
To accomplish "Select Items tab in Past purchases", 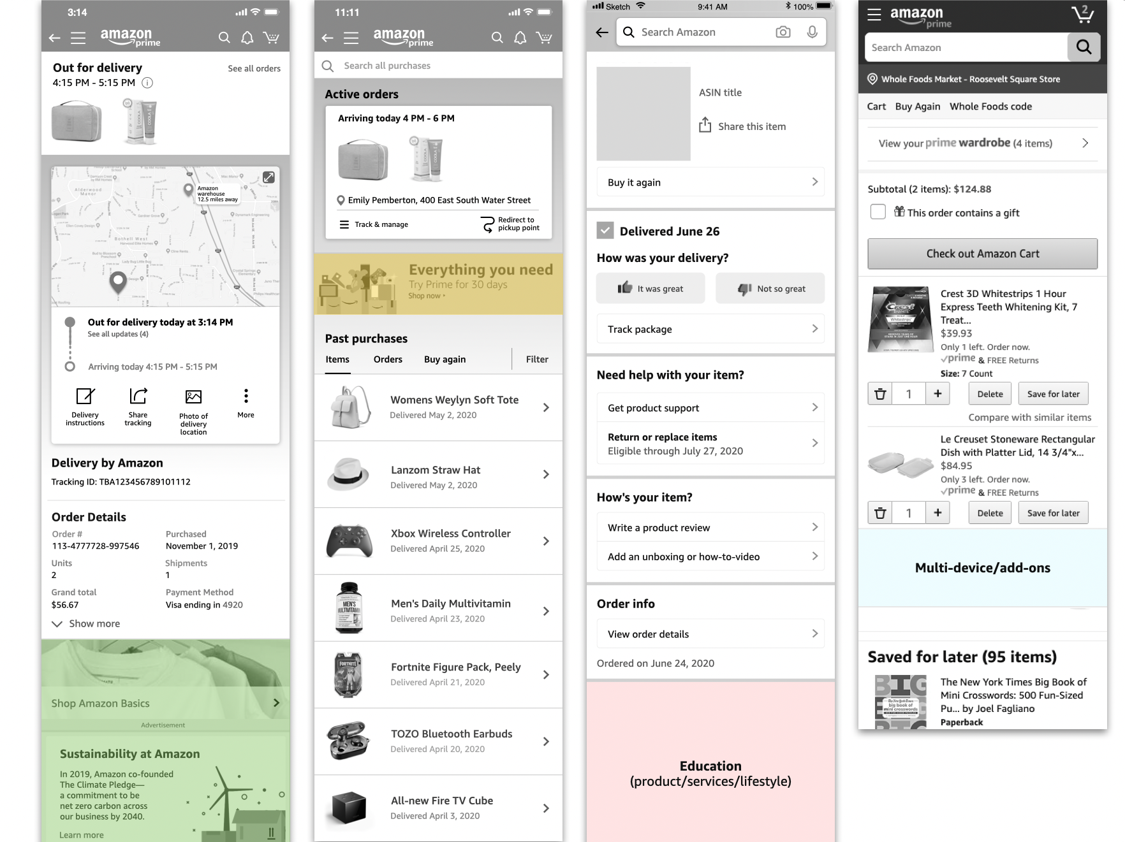I will tap(337, 359).
